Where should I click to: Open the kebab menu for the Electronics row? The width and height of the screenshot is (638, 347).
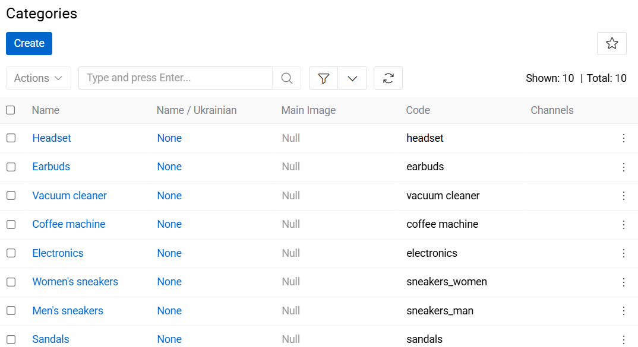(x=624, y=253)
